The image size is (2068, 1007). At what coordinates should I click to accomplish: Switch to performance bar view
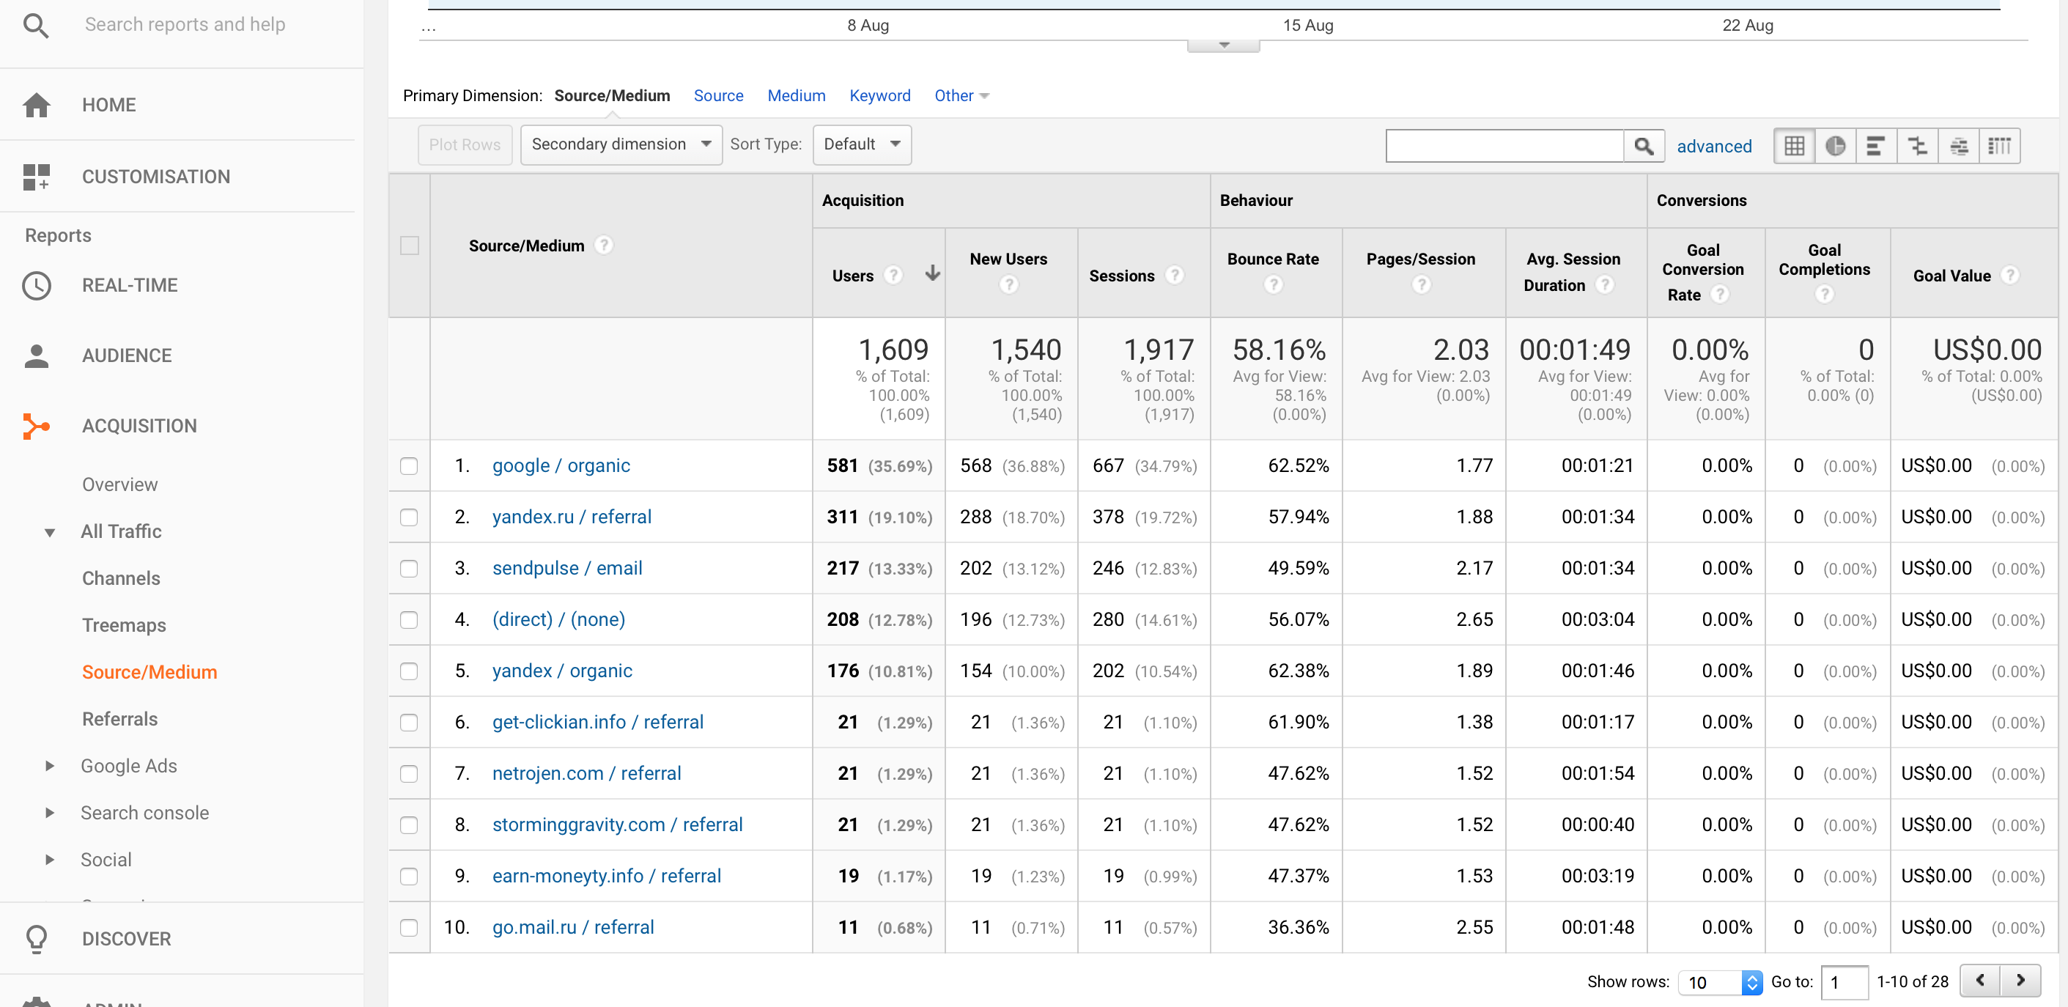1876,145
